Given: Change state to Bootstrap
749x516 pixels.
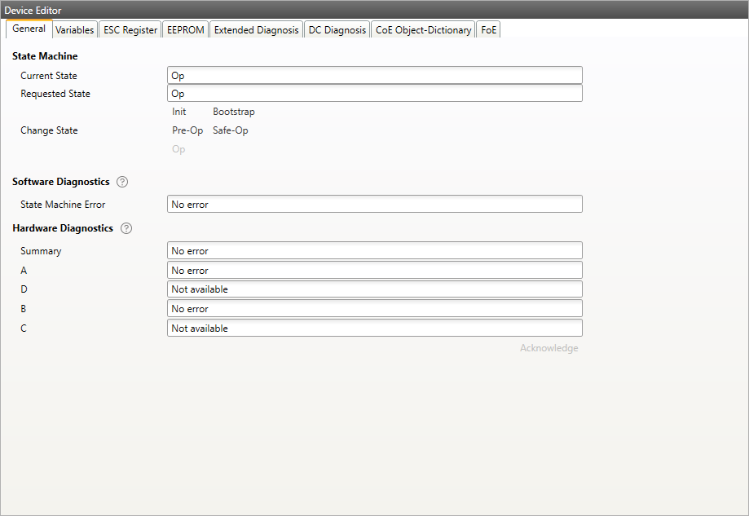Looking at the screenshot, I should 233,112.
